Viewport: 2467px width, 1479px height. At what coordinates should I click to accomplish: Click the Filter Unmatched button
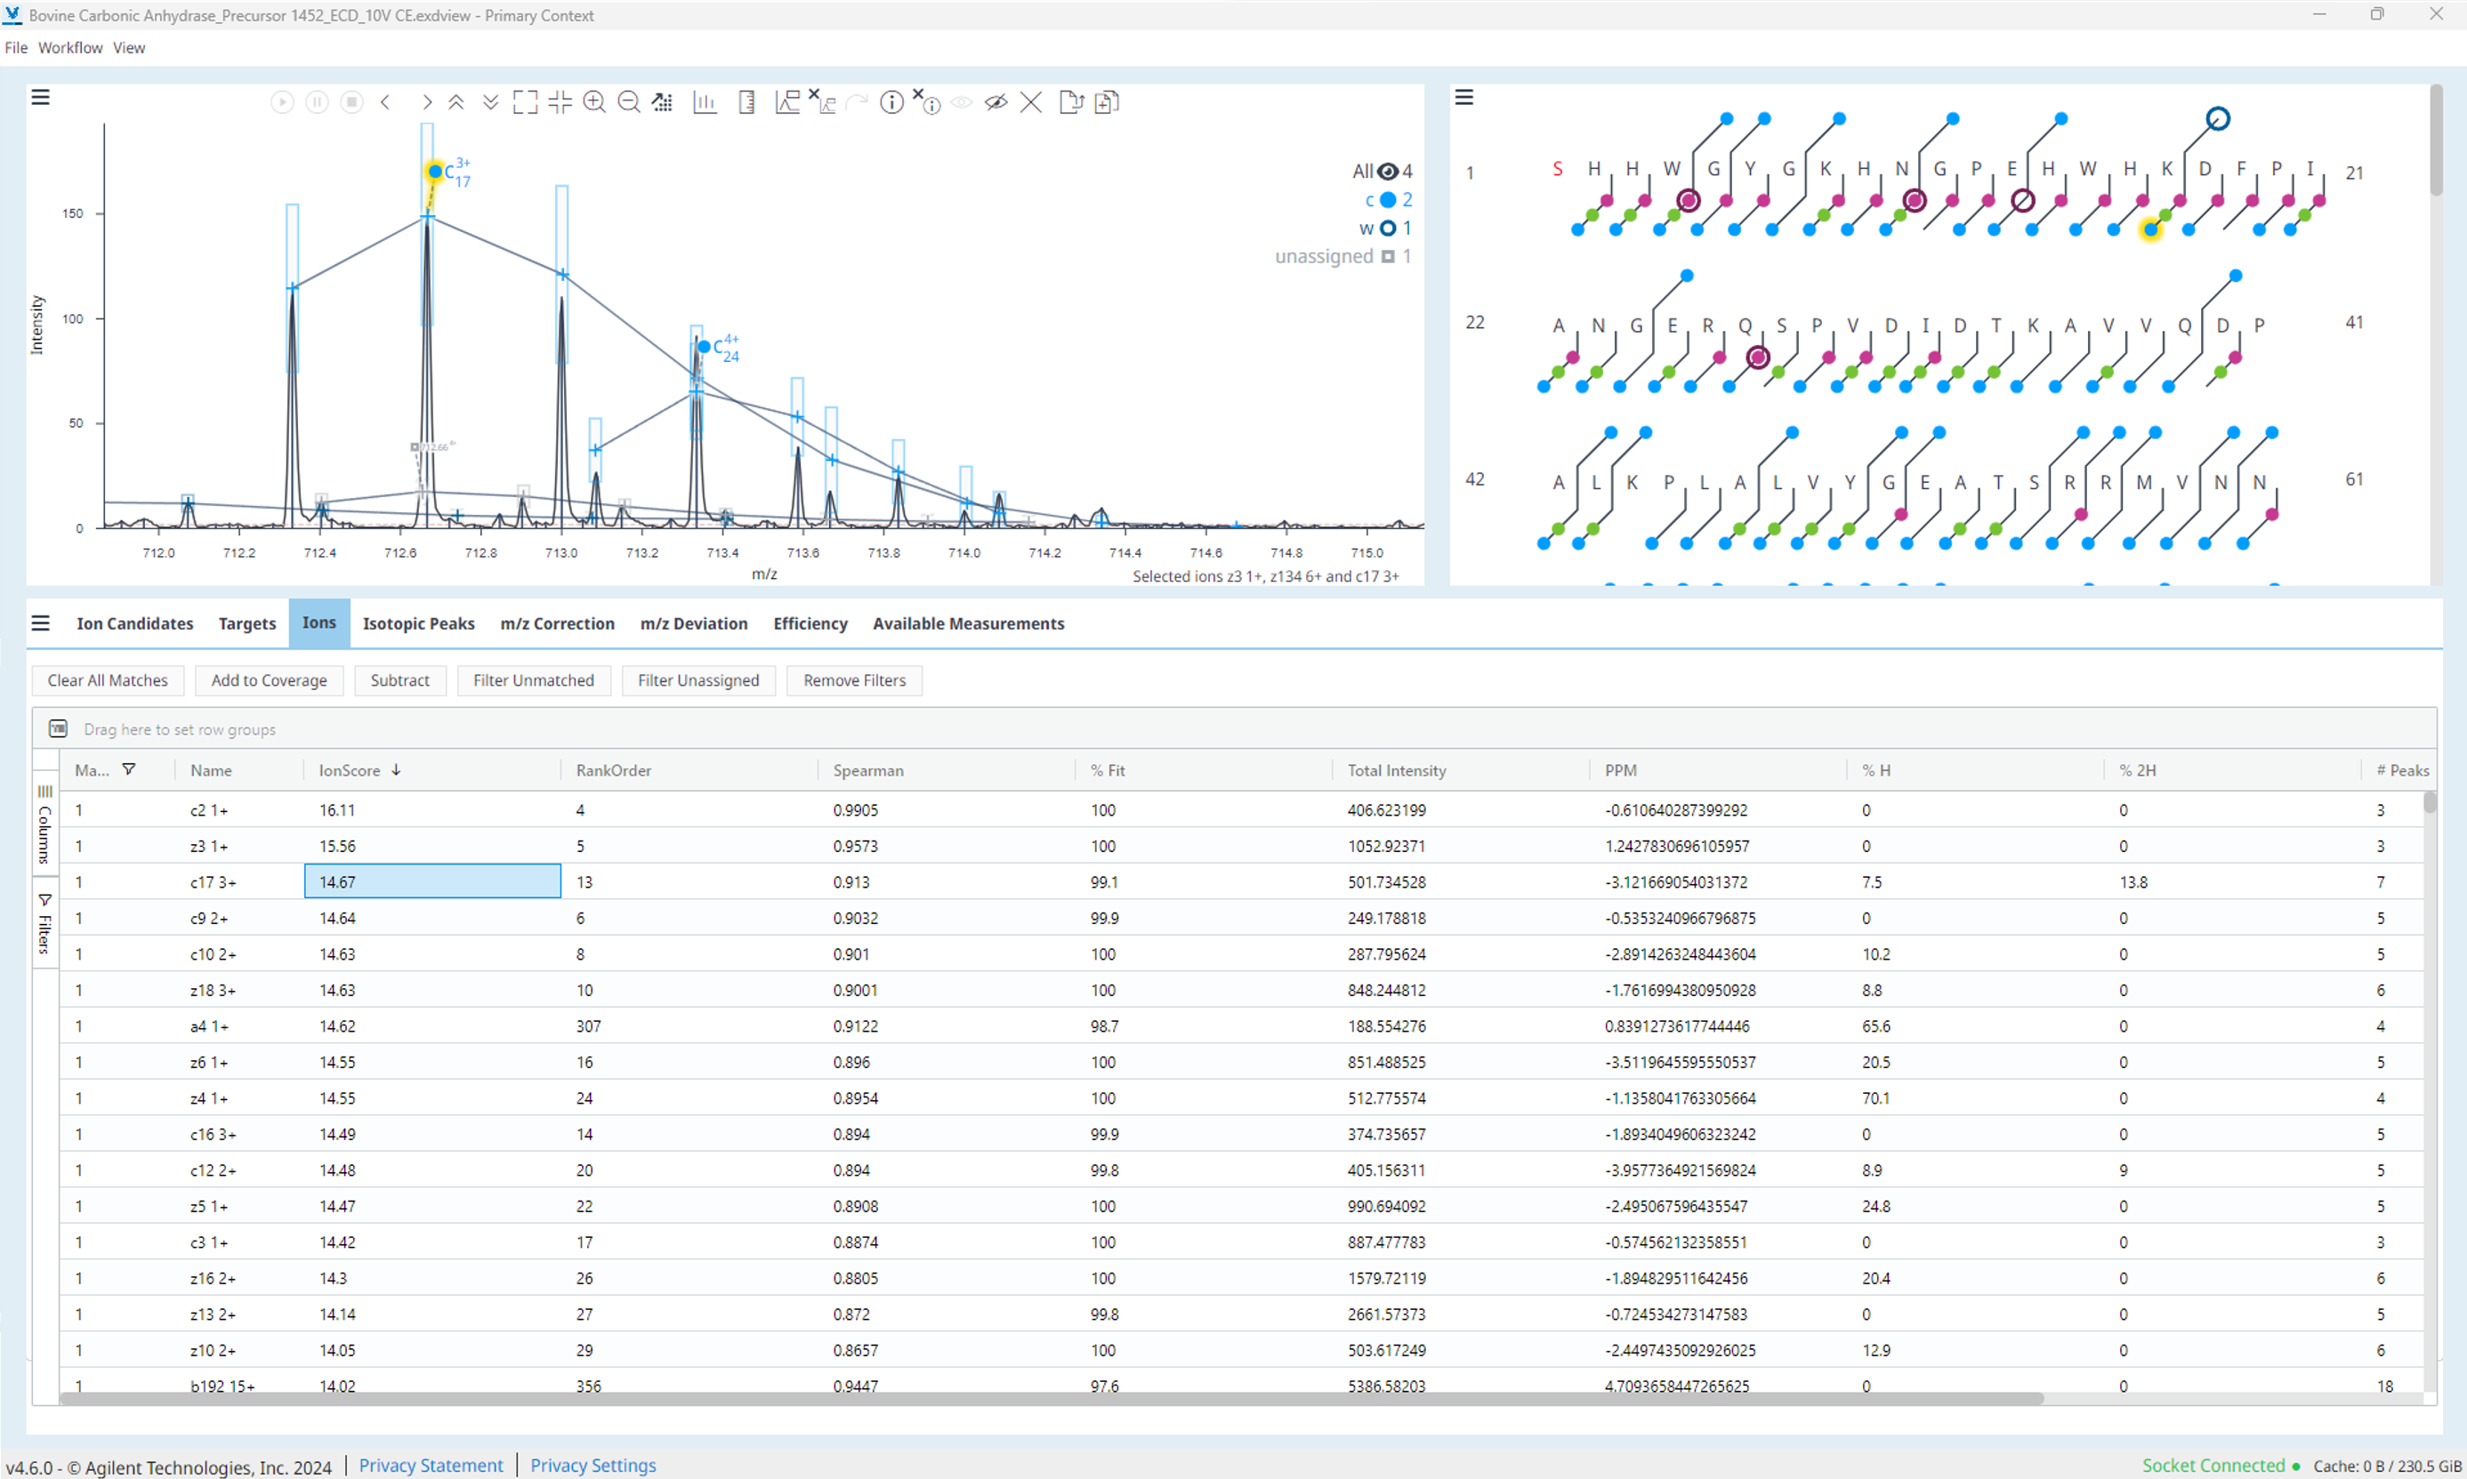click(533, 679)
